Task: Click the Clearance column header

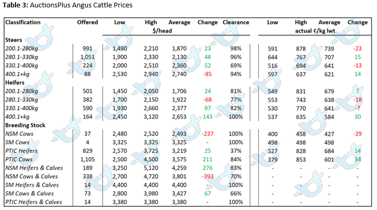Action: [235, 22]
